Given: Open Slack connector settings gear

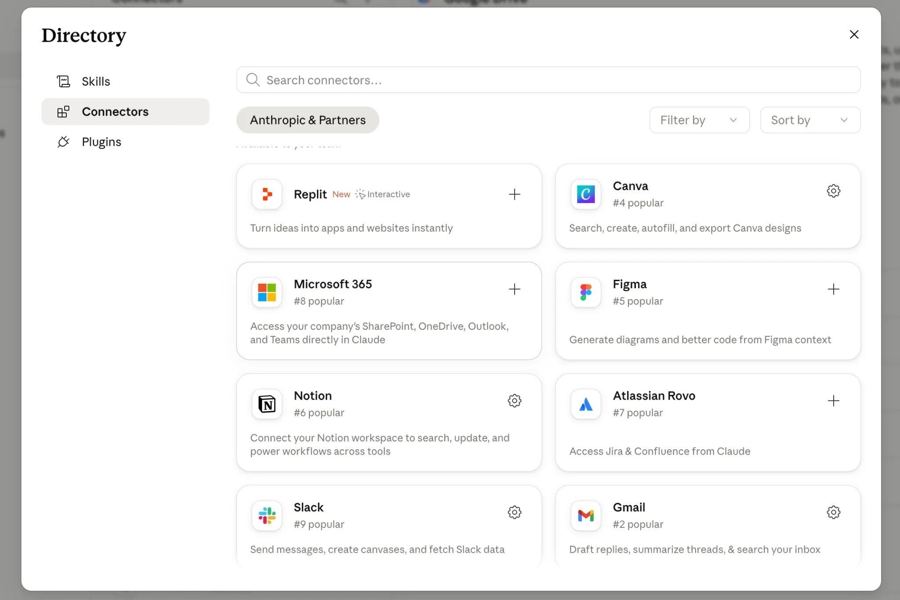Looking at the screenshot, I should 514,512.
